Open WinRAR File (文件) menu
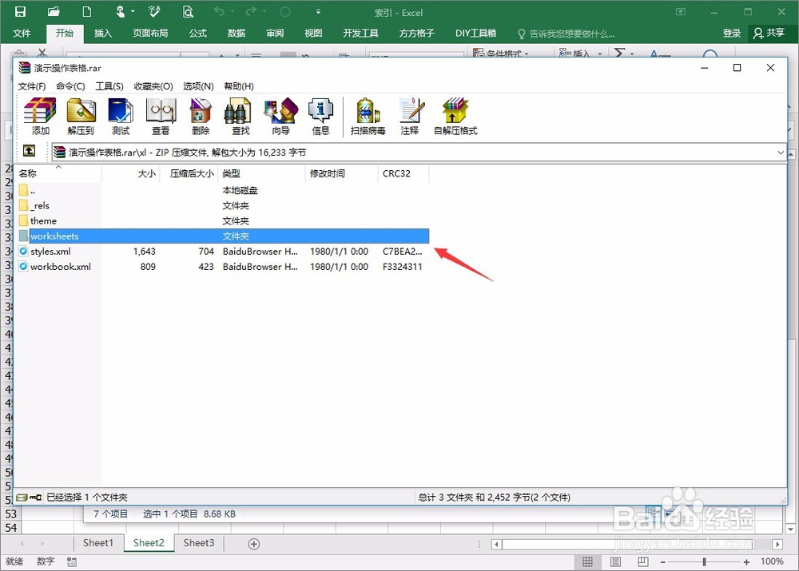The image size is (799, 571). pyautogui.click(x=32, y=86)
